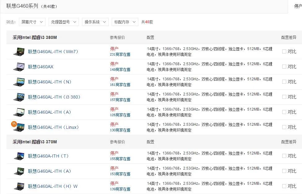Click 采用Intel 酷睿i3 370M section header
The height and width of the screenshot is (194, 302).
(35, 142)
